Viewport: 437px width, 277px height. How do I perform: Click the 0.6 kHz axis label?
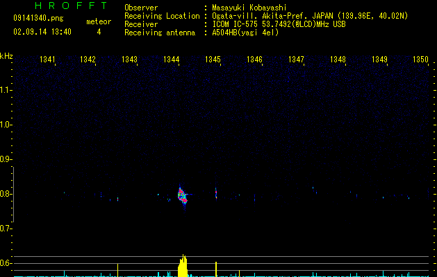coord(6,263)
